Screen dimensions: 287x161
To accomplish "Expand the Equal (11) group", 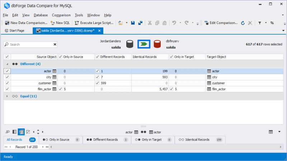I will pos(7,96).
